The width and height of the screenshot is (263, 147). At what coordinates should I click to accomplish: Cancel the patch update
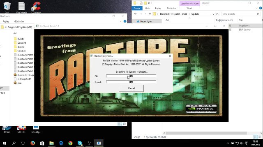(x=131, y=88)
